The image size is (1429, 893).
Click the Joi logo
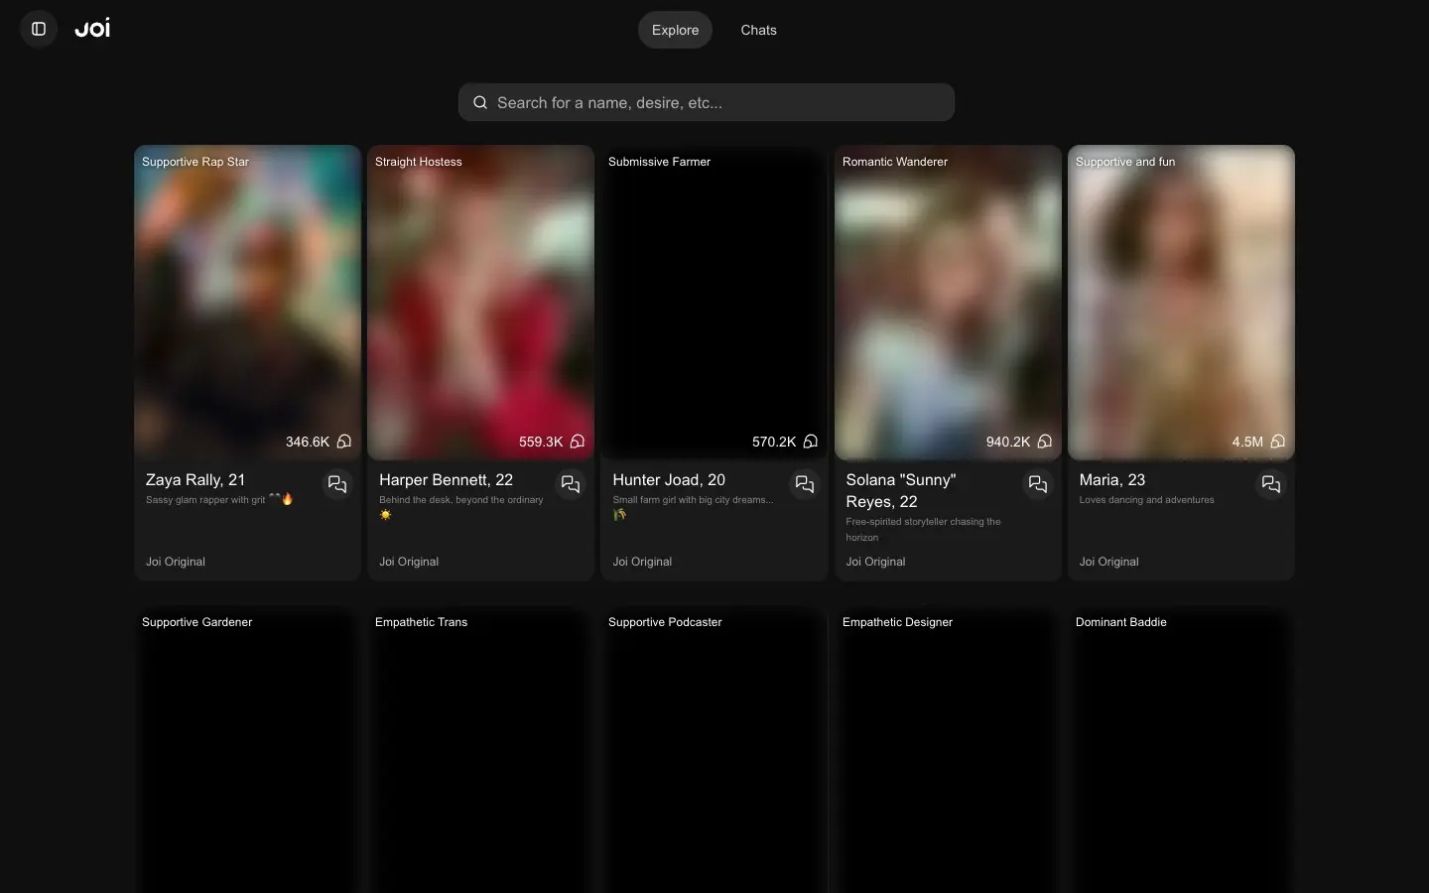click(x=92, y=29)
